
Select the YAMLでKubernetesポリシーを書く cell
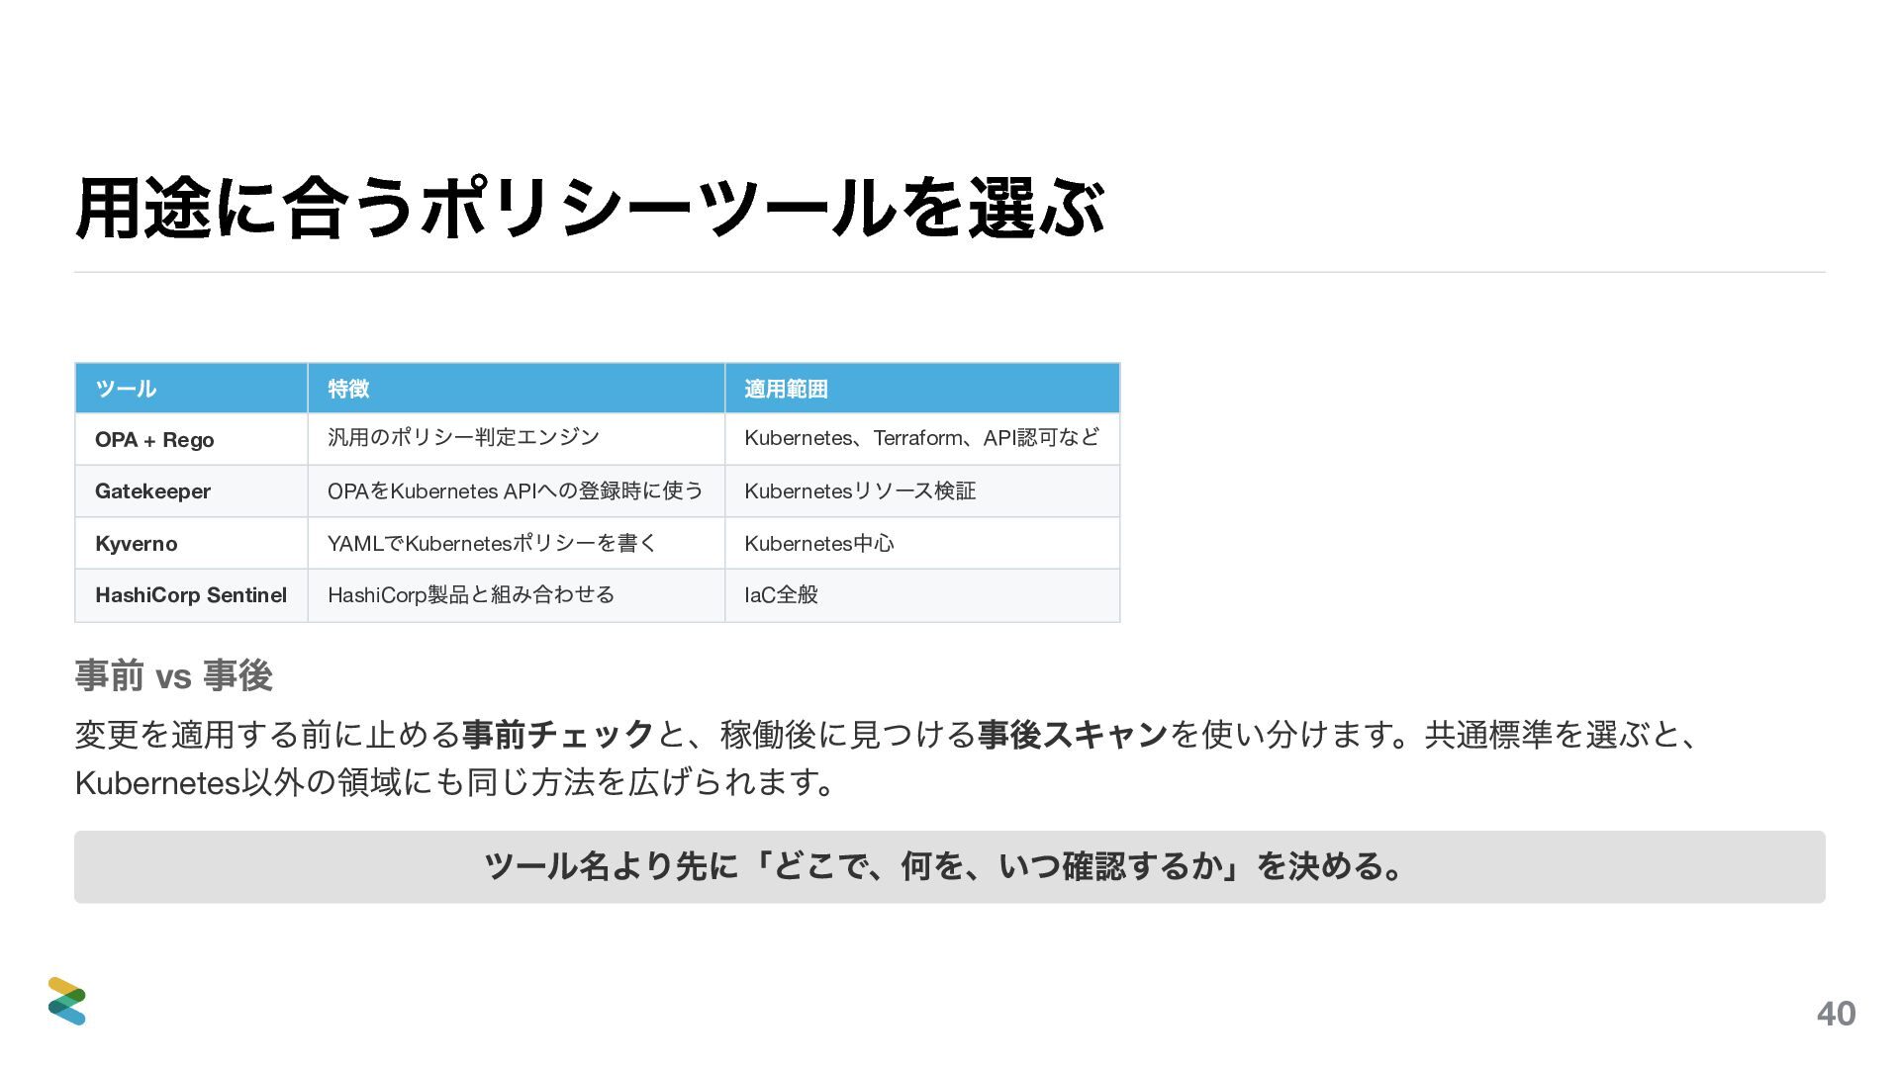(x=516, y=543)
